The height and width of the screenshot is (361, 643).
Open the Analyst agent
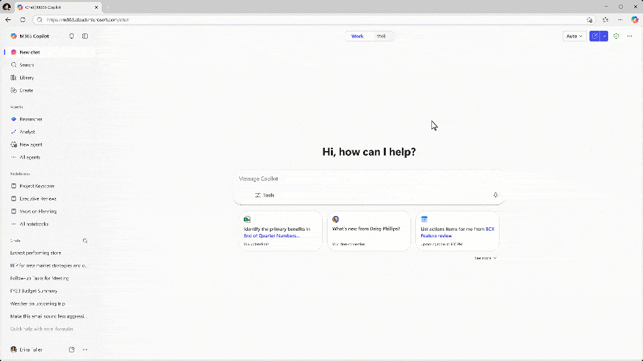pos(27,132)
